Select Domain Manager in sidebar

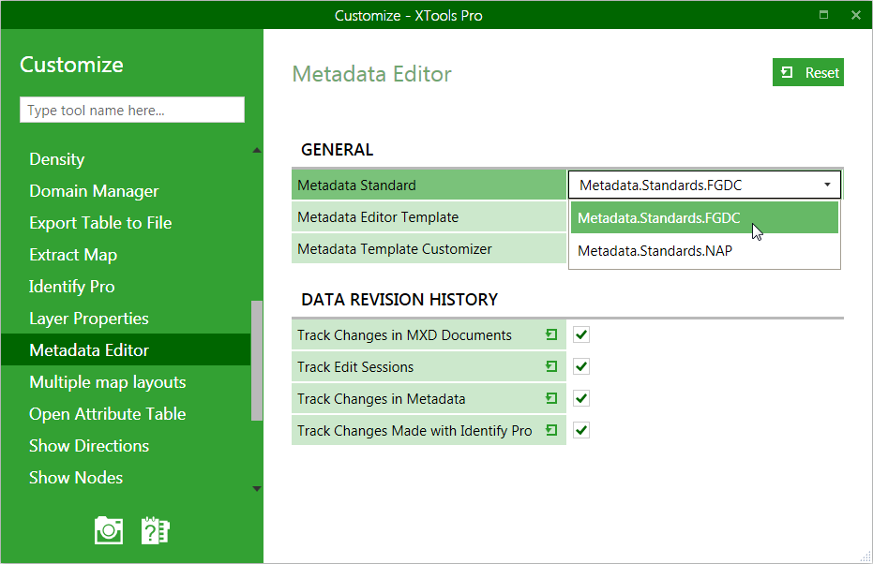pyautogui.click(x=94, y=191)
